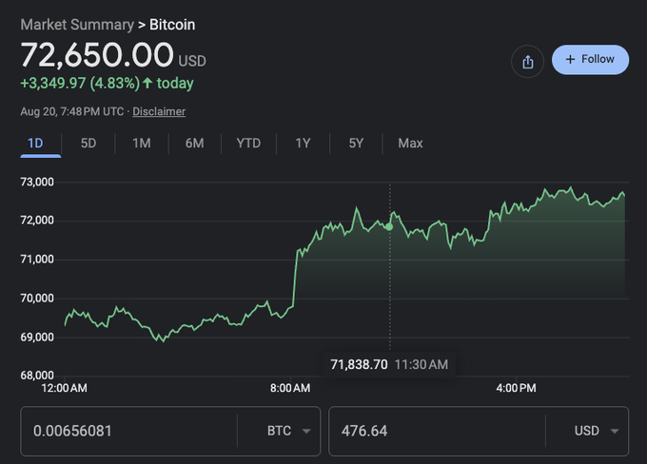Screen dimensions: 647x464
Task: Switch to the 5D tab
Action: tap(88, 144)
